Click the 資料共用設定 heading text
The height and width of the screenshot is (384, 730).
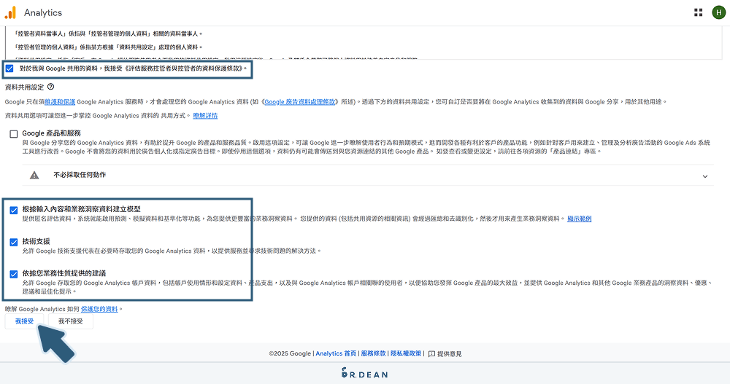24,87
